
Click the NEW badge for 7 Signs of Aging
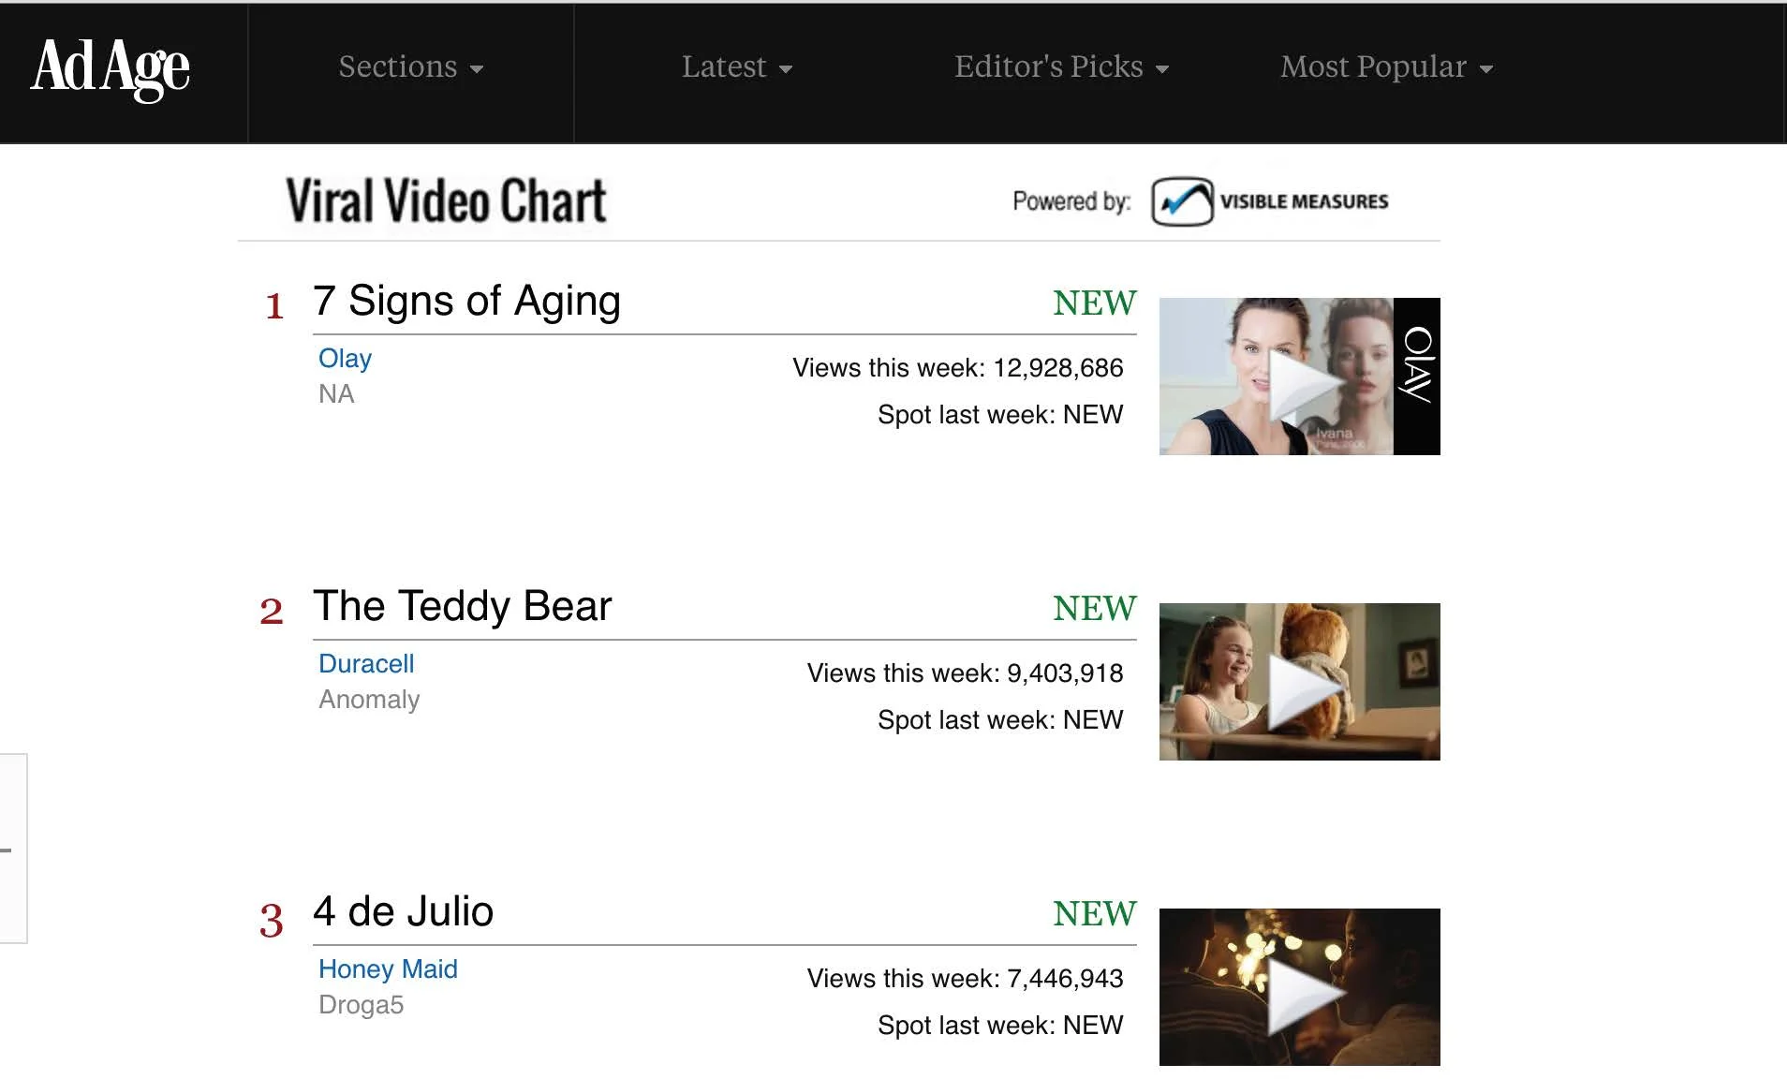1094,303
